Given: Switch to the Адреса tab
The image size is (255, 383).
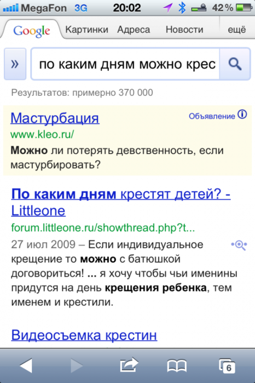Looking at the screenshot, I should 134,30.
